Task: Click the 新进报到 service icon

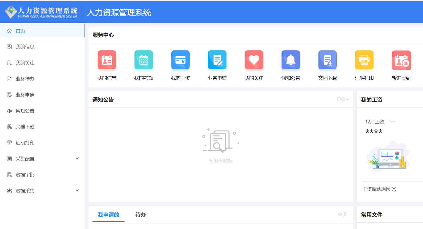Action: tap(401, 60)
